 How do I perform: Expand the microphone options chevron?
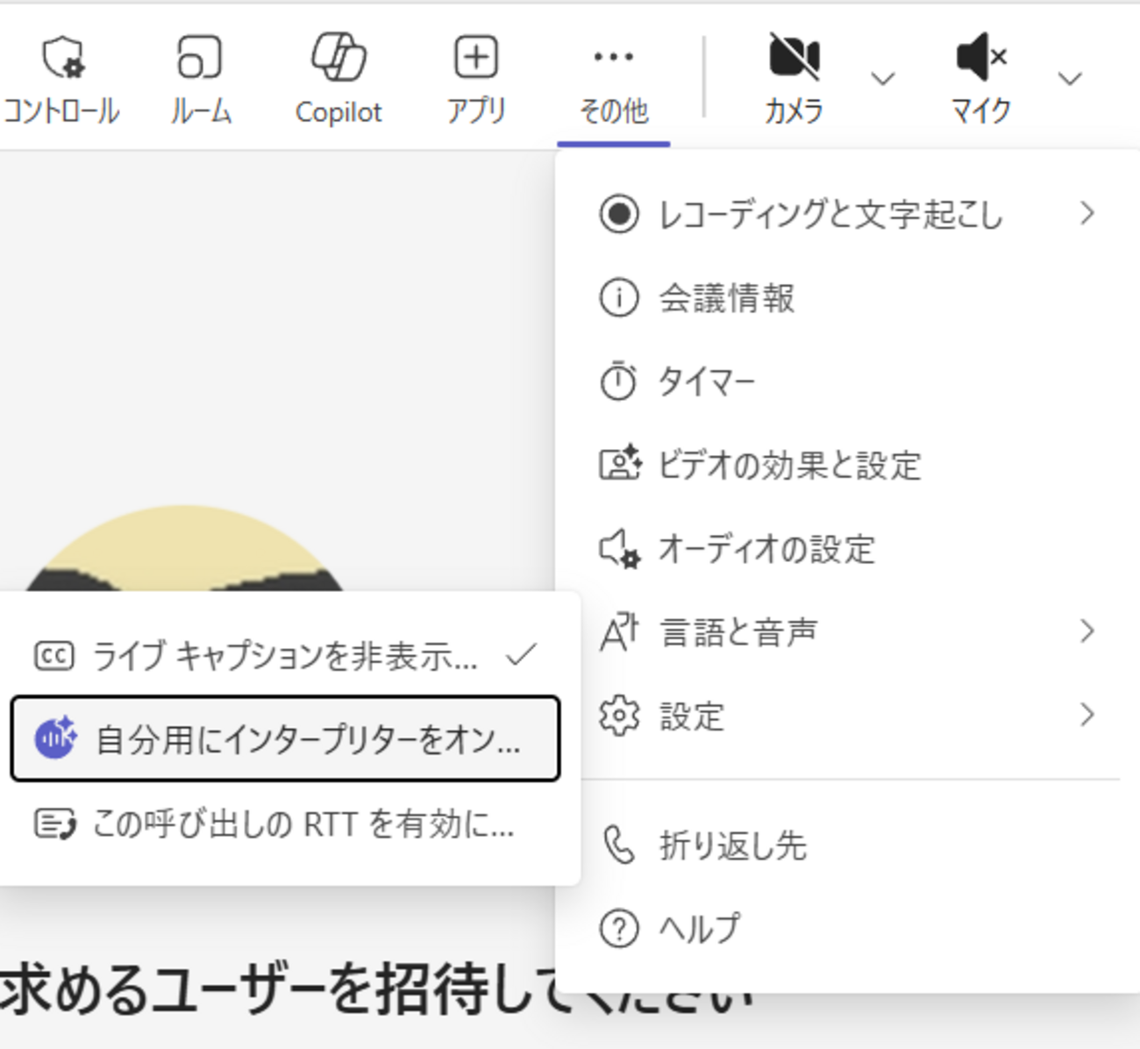click(1069, 79)
